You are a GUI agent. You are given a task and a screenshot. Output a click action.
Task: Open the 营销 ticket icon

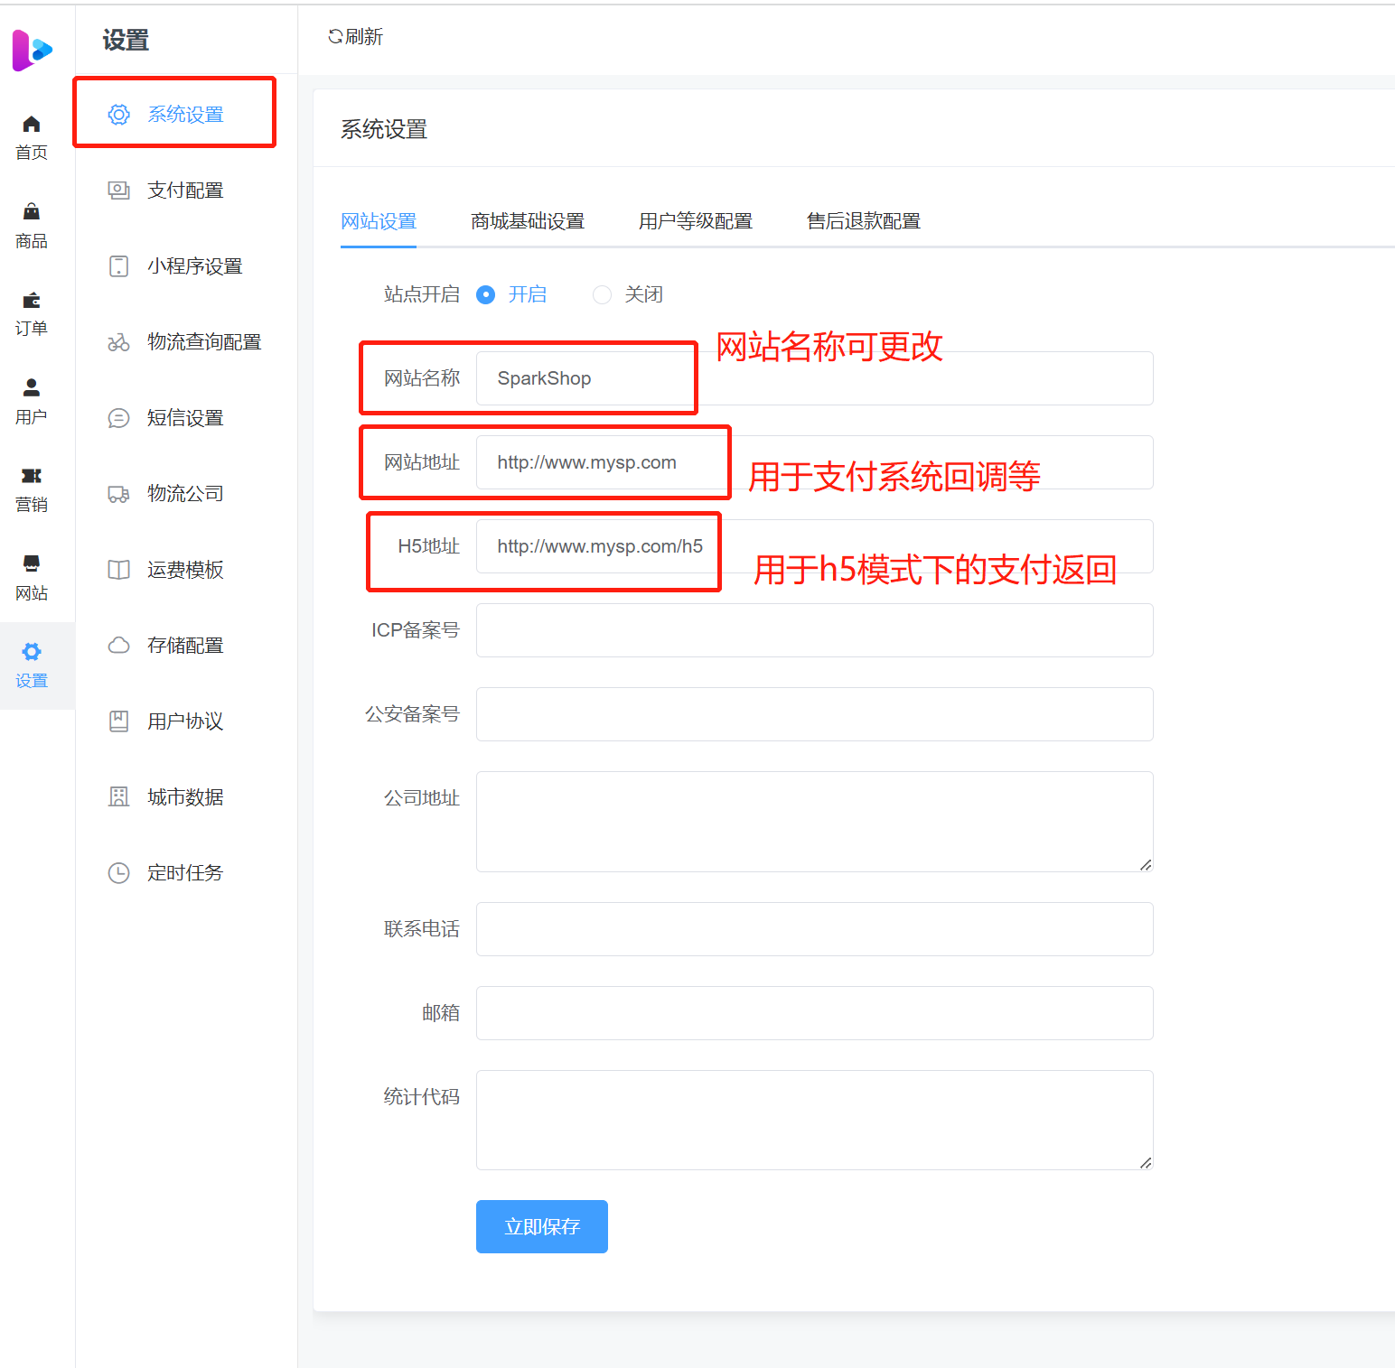coord(32,476)
